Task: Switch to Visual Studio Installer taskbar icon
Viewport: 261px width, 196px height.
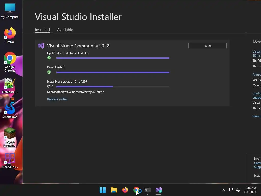Action: pos(159,190)
